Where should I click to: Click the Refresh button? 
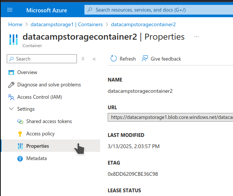coord(123,59)
